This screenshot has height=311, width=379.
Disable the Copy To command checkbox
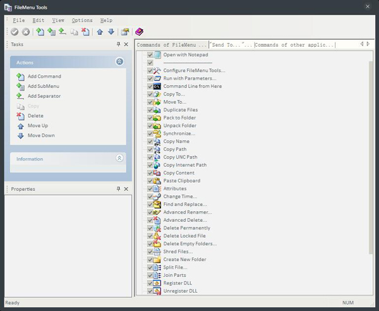150,94
